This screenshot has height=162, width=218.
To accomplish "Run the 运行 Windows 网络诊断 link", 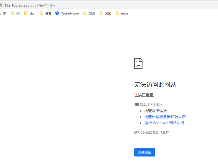I will tap(164, 123).
